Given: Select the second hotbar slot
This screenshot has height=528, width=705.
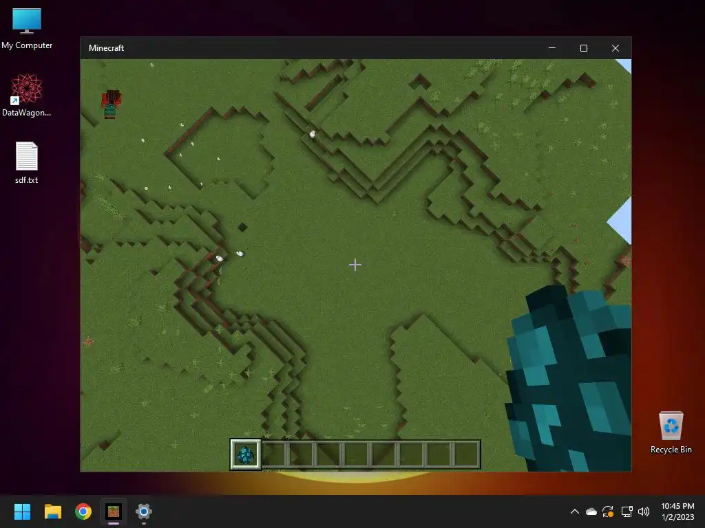Looking at the screenshot, I should tap(274, 455).
